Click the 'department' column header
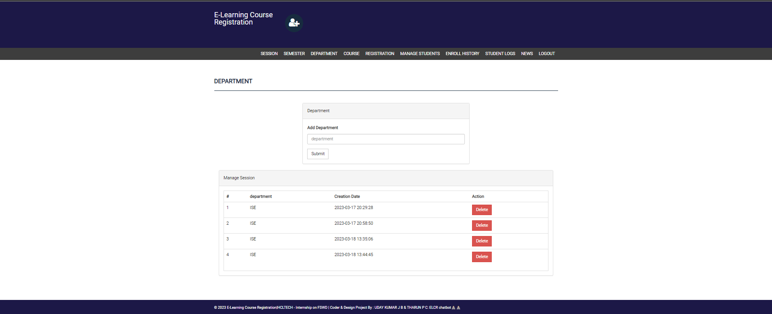Viewport: 772px width, 314px height. (261, 197)
